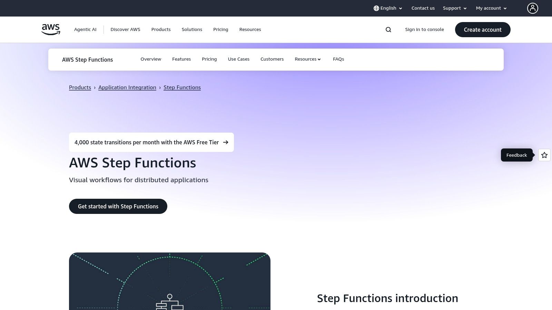Click the AWS Step Functions page heading

[132, 163]
